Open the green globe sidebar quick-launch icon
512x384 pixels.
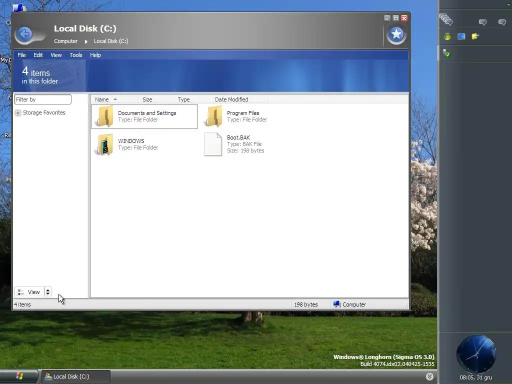click(447, 36)
